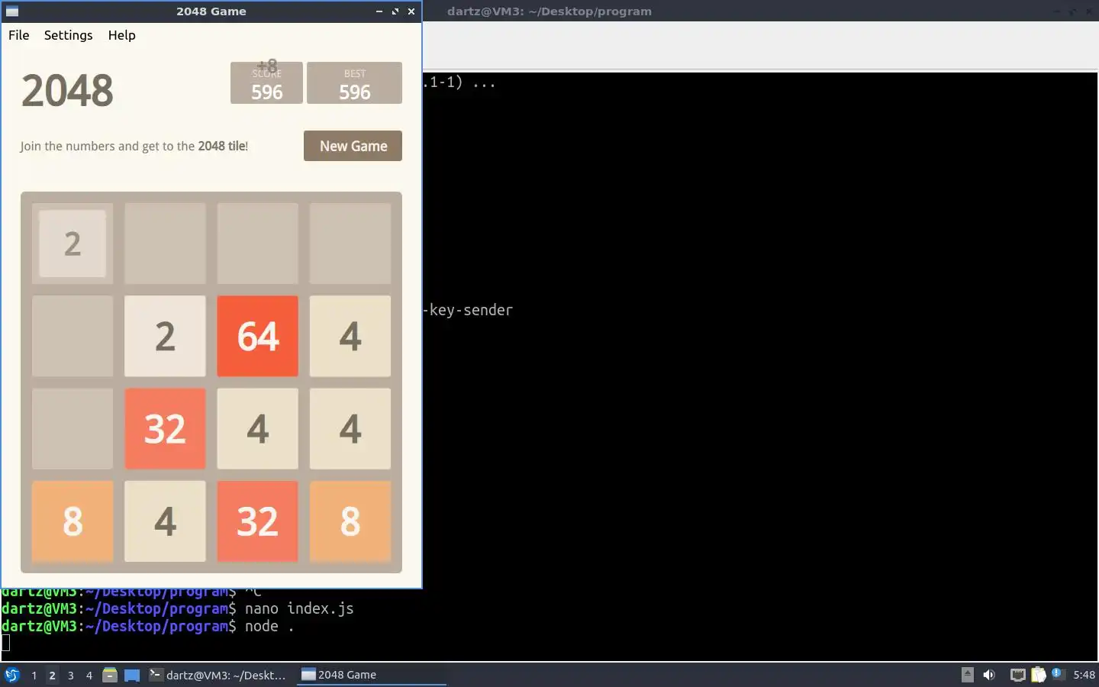Switch to workspace 2

[52, 675]
